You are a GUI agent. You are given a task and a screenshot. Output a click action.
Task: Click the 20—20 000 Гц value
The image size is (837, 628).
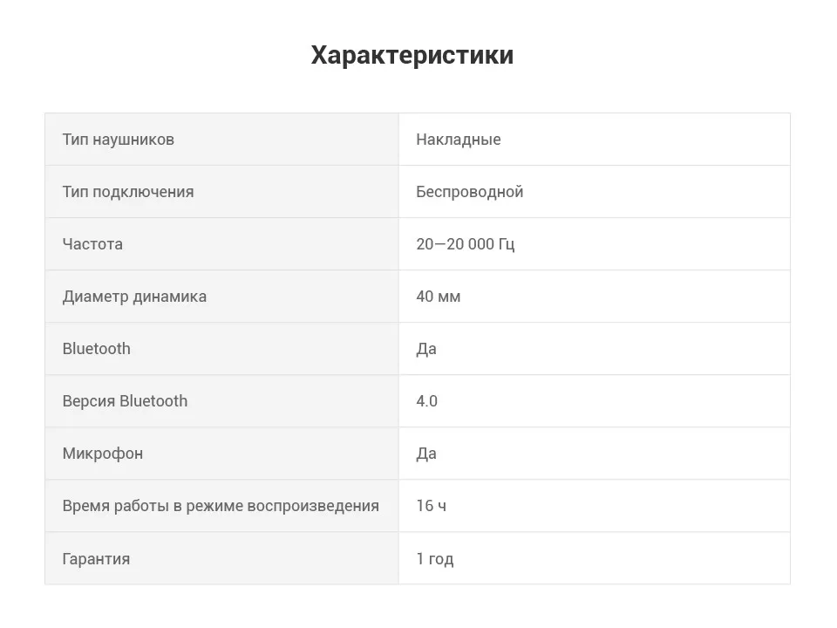tap(465, 244)
